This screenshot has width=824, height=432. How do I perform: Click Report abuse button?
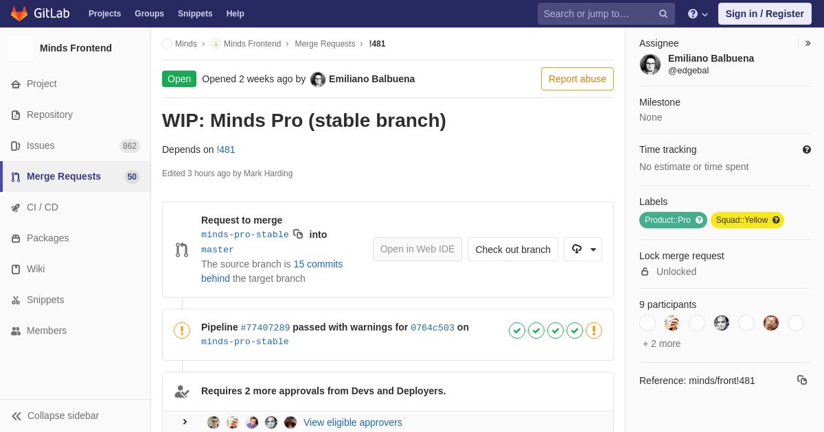577,79
